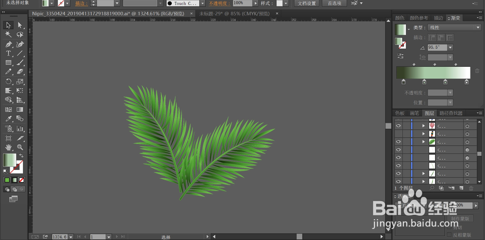485x240 pixels.
Task: Select the Eraser tool
Action: pyautogui.click(x=20, y=72)
